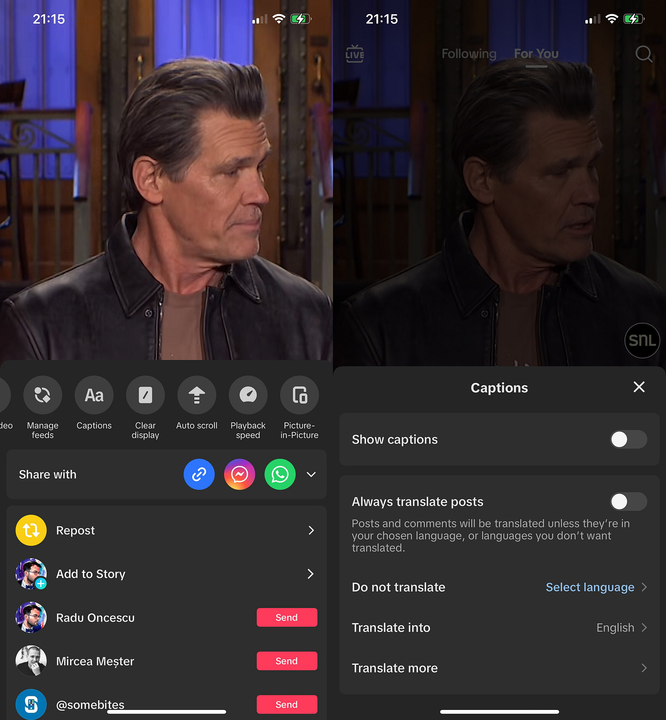Expand Do not translate chevron
The image size is (666, 720).
[x=644, y=587]
